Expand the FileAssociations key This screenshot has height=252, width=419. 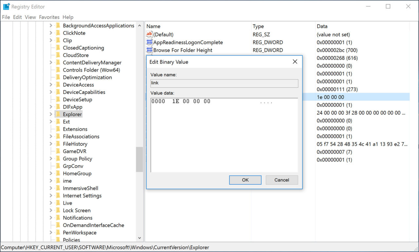pyautogui.click(x=51, y=136)
